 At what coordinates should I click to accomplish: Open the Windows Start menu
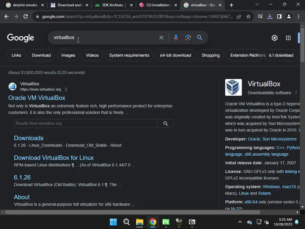(x=113, y=222)
